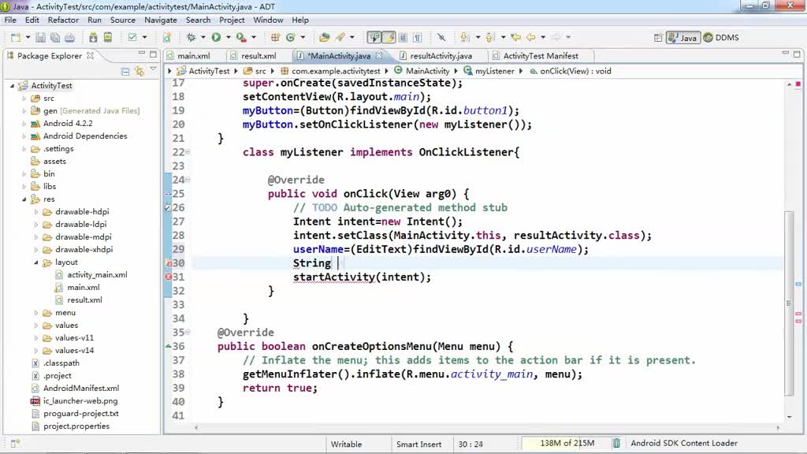This screenshot has height=454, width=807.
Task: Click the error marker on line 31
Action: (169, 277)
